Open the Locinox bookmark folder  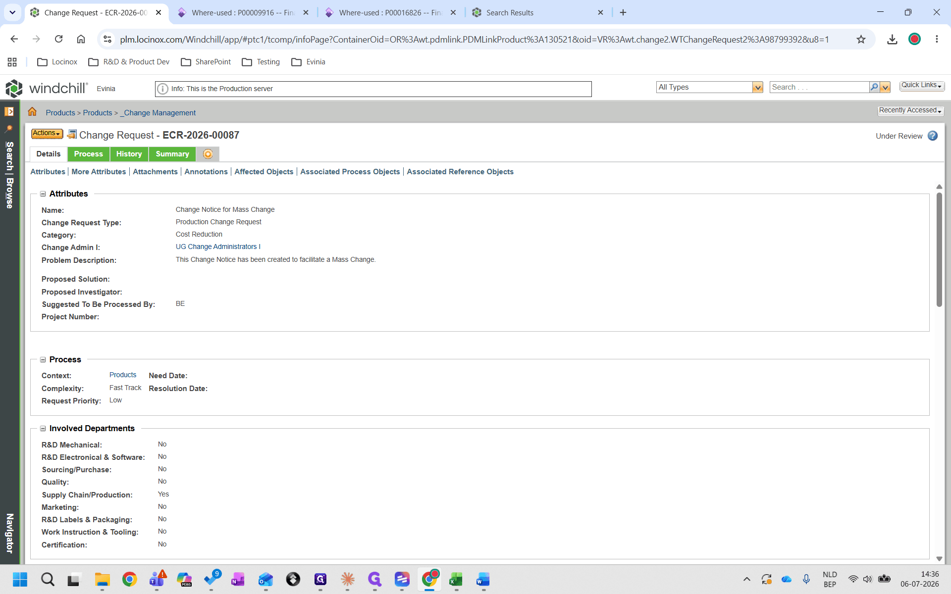point(57,62)
